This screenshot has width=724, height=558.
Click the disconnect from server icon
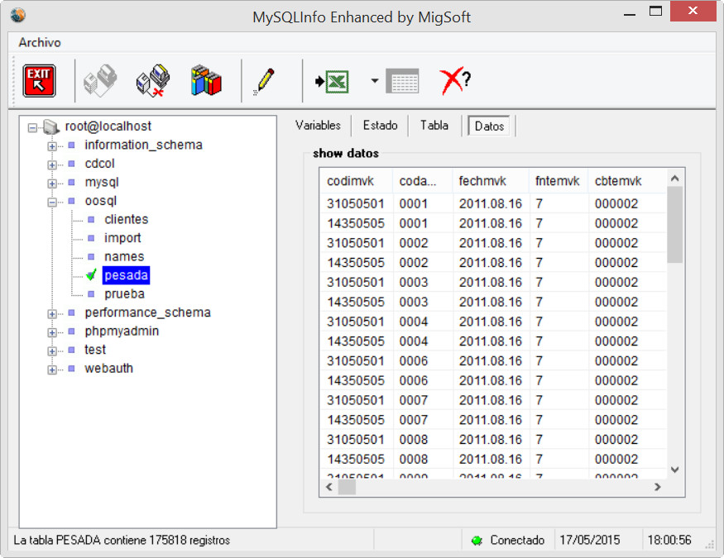152,81
